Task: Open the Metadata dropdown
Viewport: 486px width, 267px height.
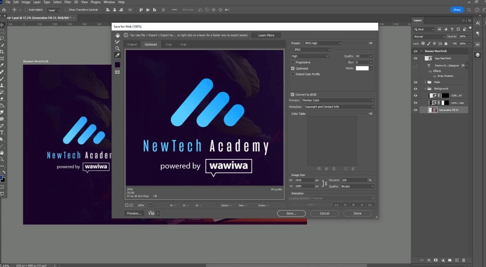Action: [x=339, y=107]
